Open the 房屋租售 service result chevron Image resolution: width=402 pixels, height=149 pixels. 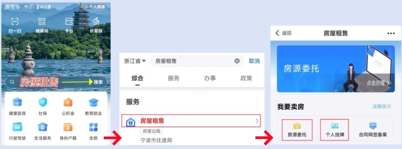(257, 121)
